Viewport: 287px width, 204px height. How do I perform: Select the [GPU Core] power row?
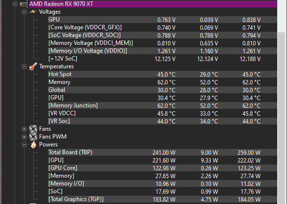[x=162, y=168]
